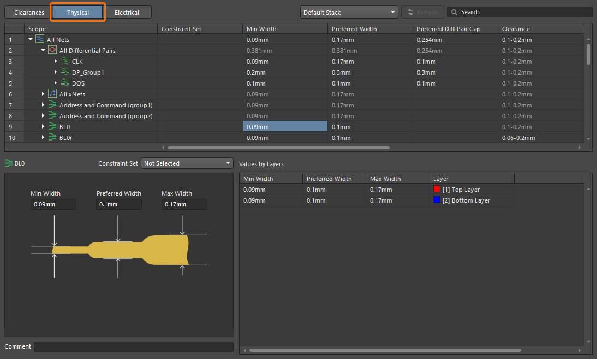Click the DP_Group1 differential pair icon

65,72
